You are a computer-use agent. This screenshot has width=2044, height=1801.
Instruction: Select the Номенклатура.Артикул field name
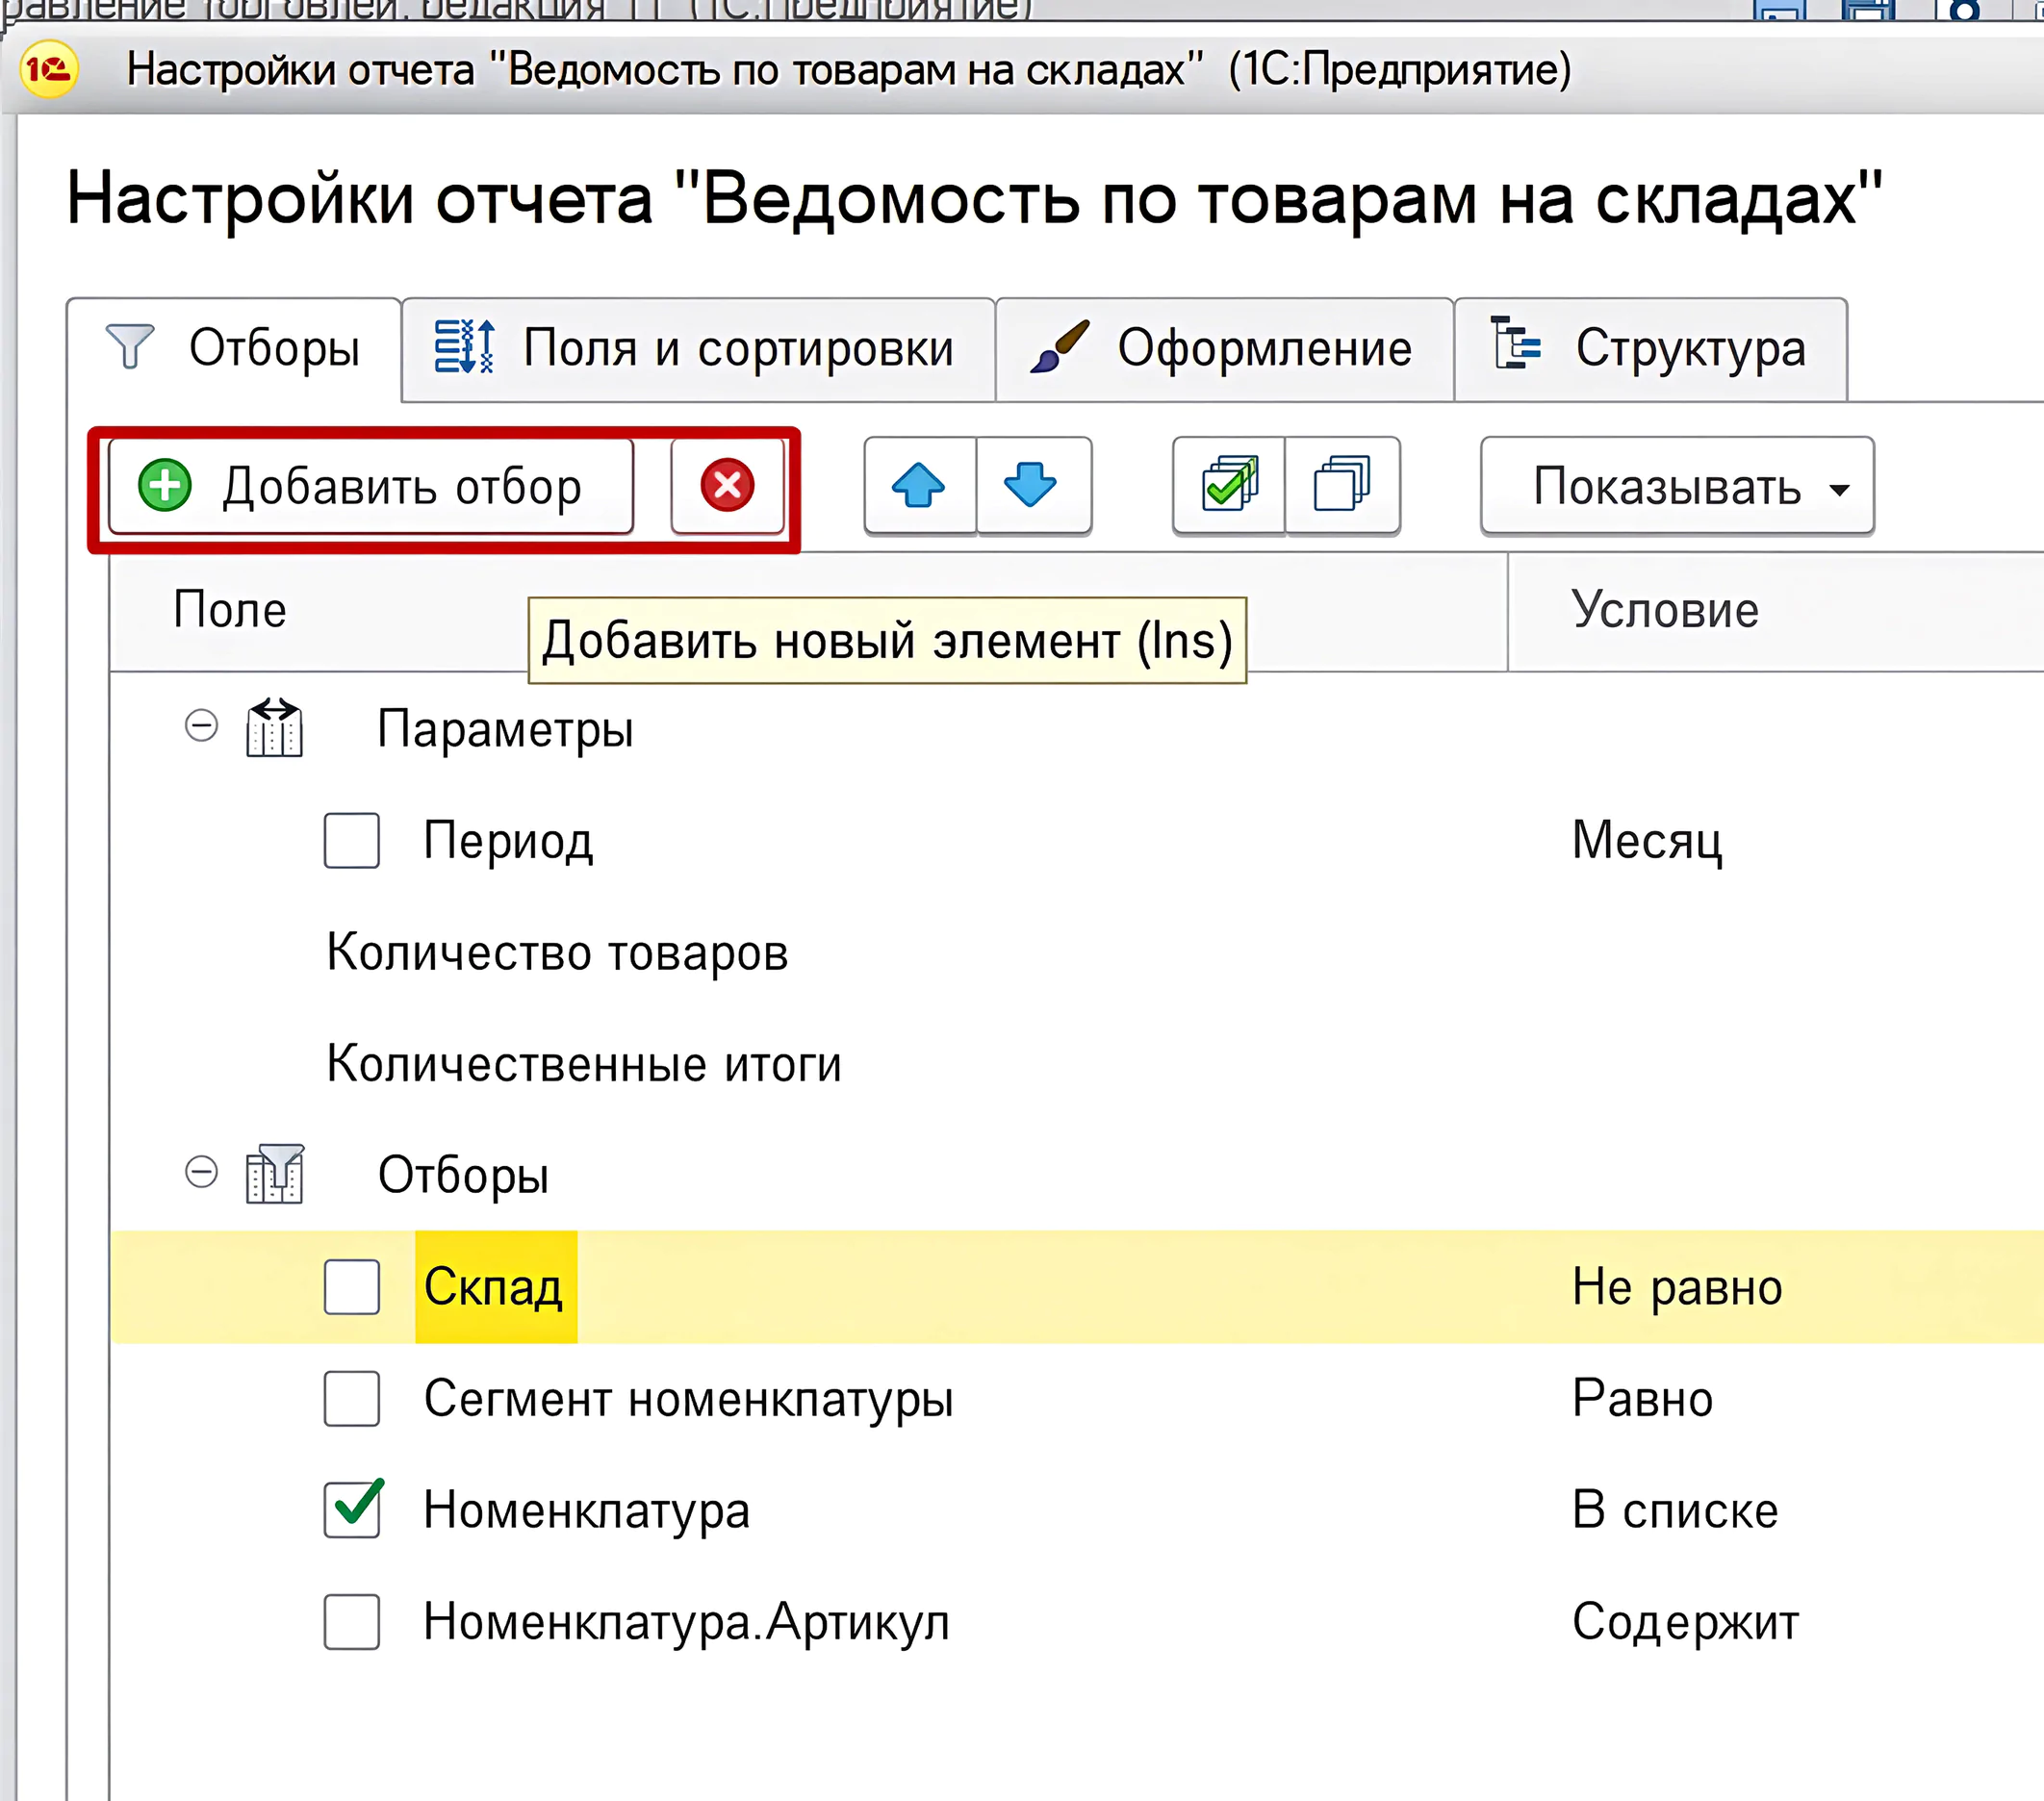[686, 1621]
